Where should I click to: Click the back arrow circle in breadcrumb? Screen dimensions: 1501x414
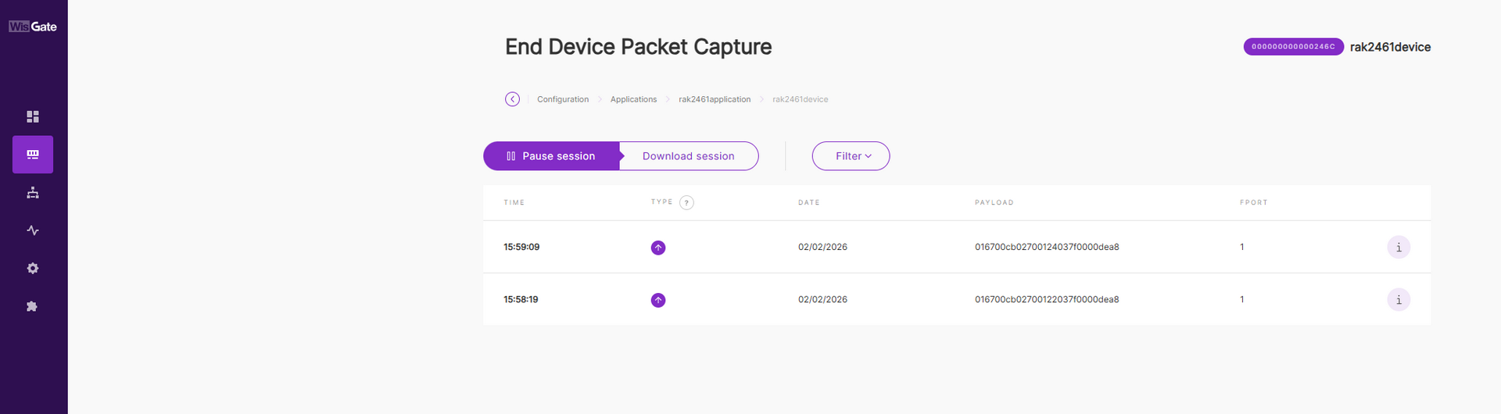[x=512, y=99]
